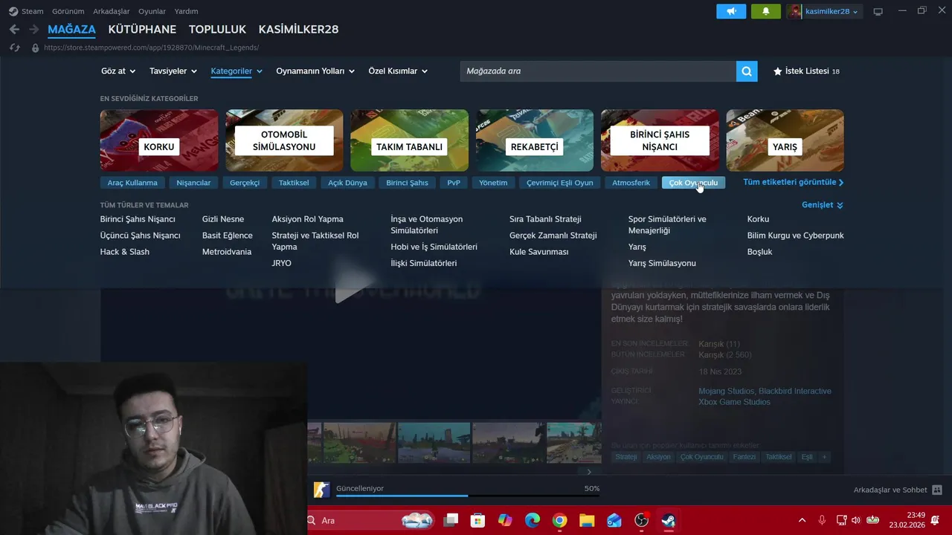The height and width of the screenshot is (535, 952).
Task: Select the Açık Dünya tag
Action: pos(347,183)
